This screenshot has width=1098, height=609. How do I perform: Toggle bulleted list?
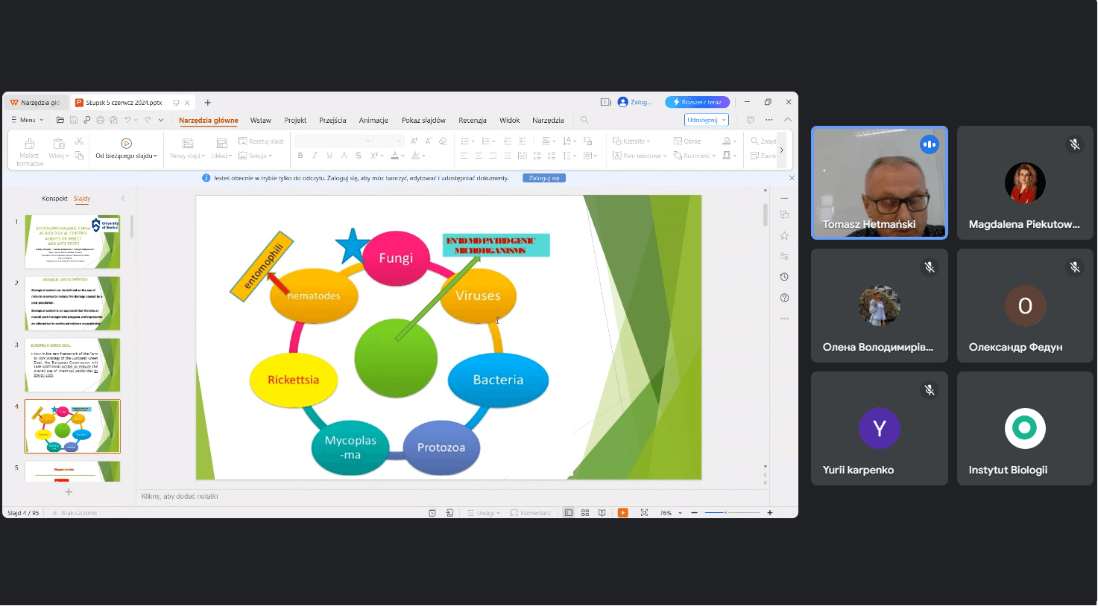[x=466, y=141]
